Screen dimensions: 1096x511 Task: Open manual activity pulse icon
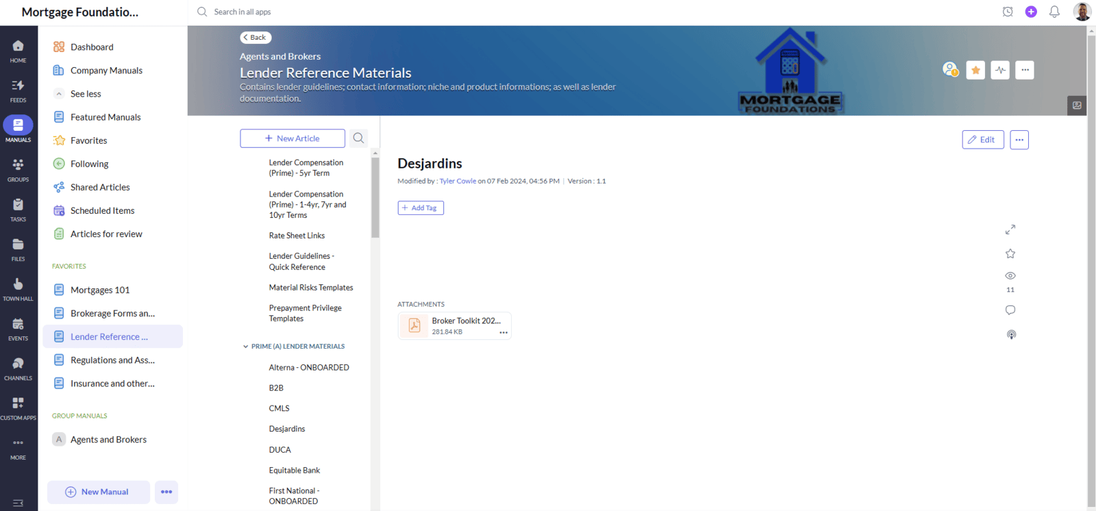coord(1000,70)
